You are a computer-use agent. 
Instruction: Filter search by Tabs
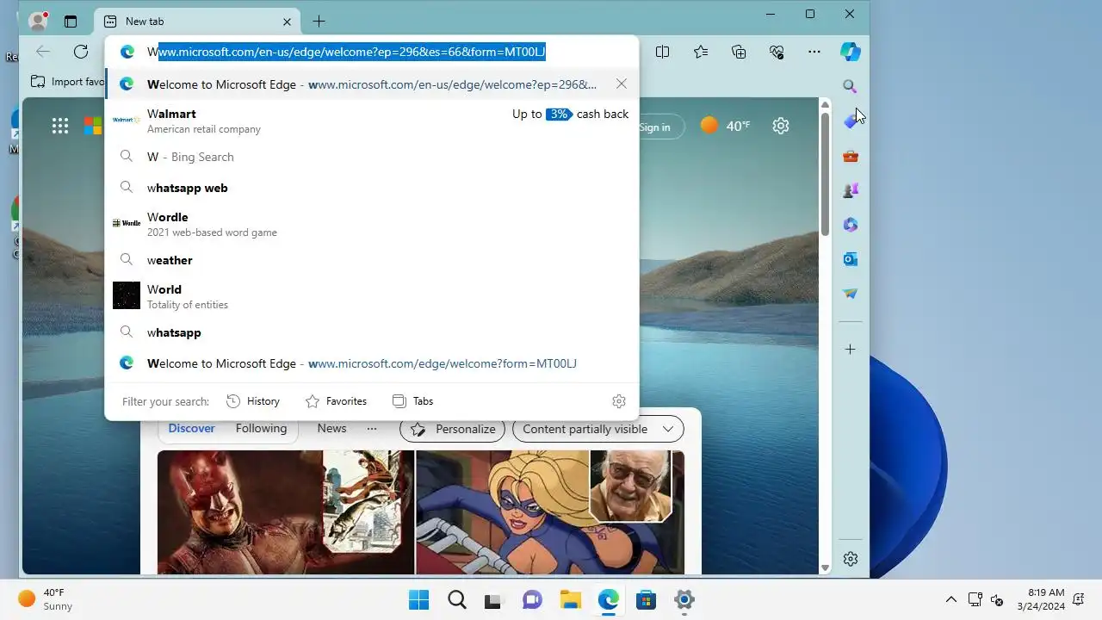[x=412, y=401]
